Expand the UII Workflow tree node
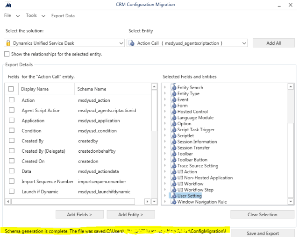Image resolution: width=299 pixels, height=241 pixels. (x=165, y=184)
